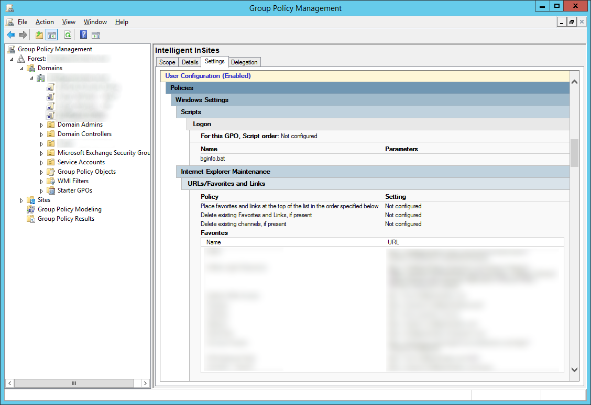The width and height of the screenshot is (591, 405).
Task: Select the Group Policy Results tree item
Action: pos(66,219)
